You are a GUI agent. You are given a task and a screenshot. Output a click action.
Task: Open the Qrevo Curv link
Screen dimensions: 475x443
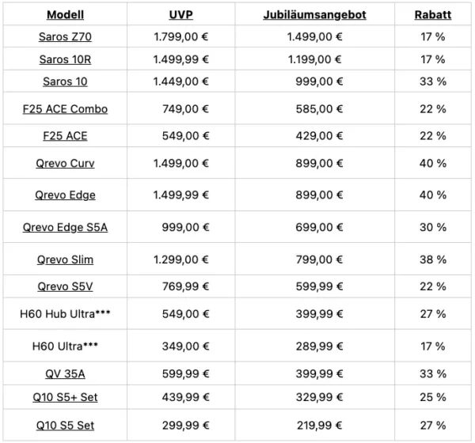[x=65, y=163]
